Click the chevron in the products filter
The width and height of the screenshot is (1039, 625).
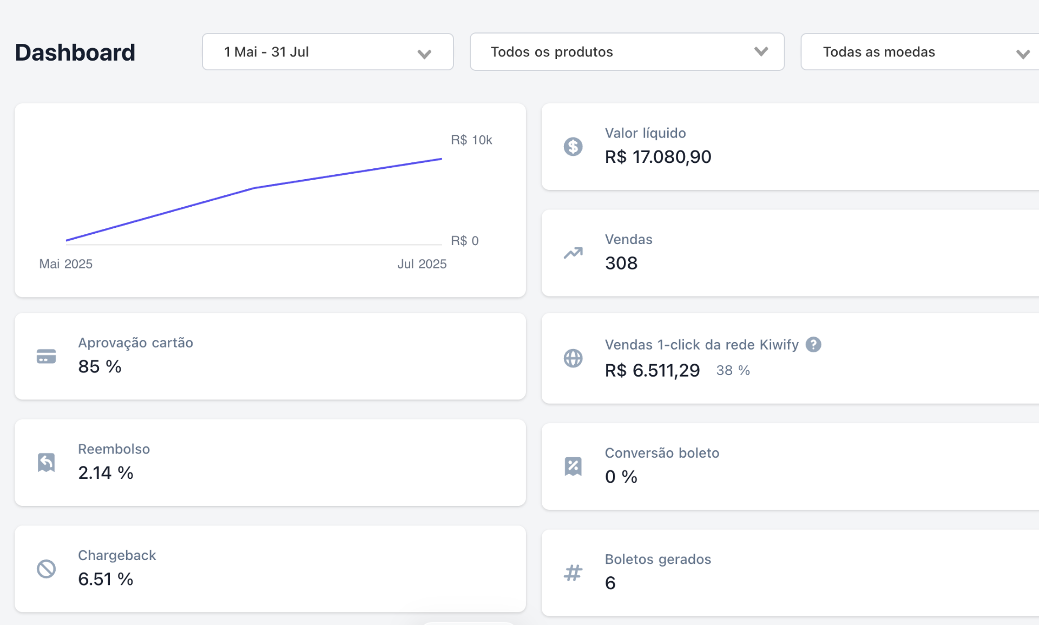(761, 51)
